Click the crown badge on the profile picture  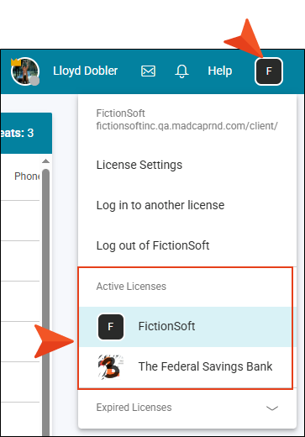pos(16,62)
